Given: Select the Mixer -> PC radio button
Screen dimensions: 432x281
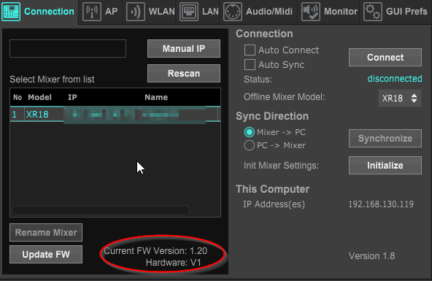Looking at the screenshot, I should click(249, 132).
